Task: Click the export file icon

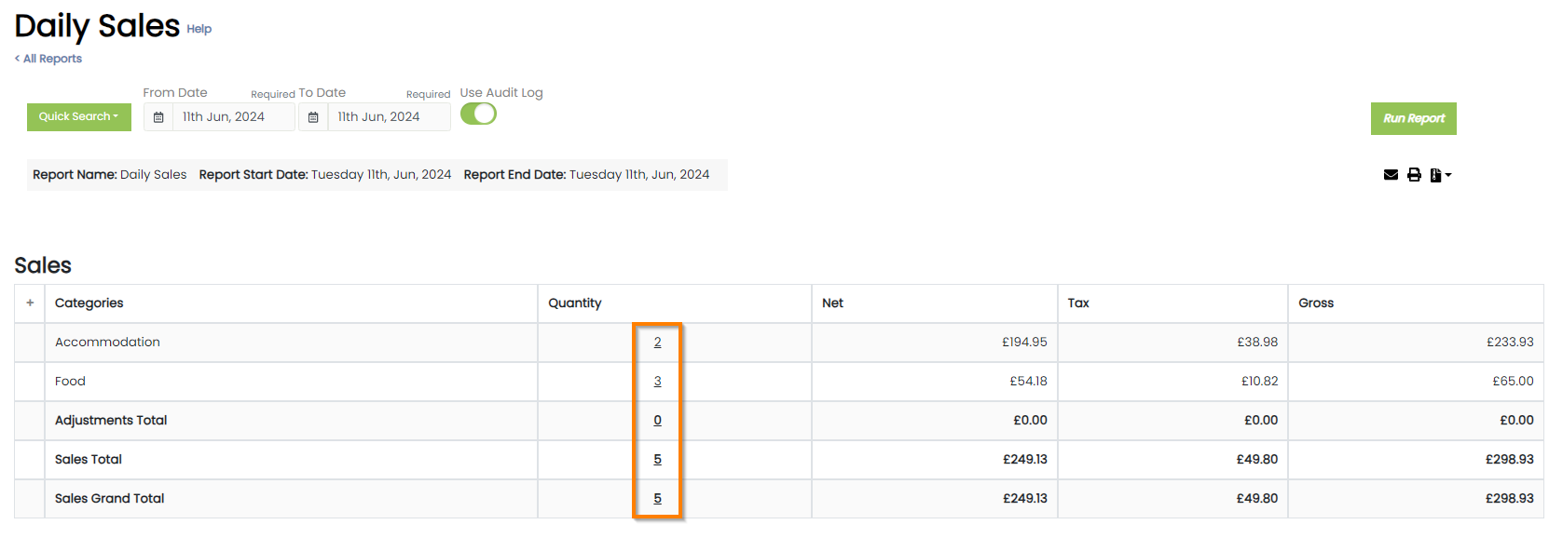Action: 1436,175
